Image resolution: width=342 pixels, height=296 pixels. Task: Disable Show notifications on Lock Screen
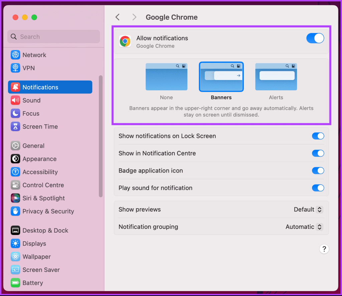click(318, 136)
